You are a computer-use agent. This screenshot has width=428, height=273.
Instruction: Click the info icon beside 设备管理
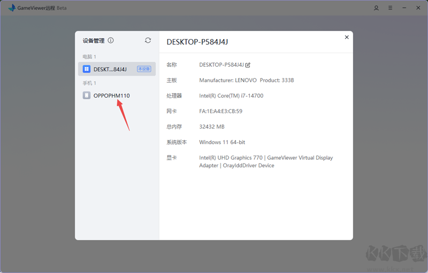(x=111, y=41)
